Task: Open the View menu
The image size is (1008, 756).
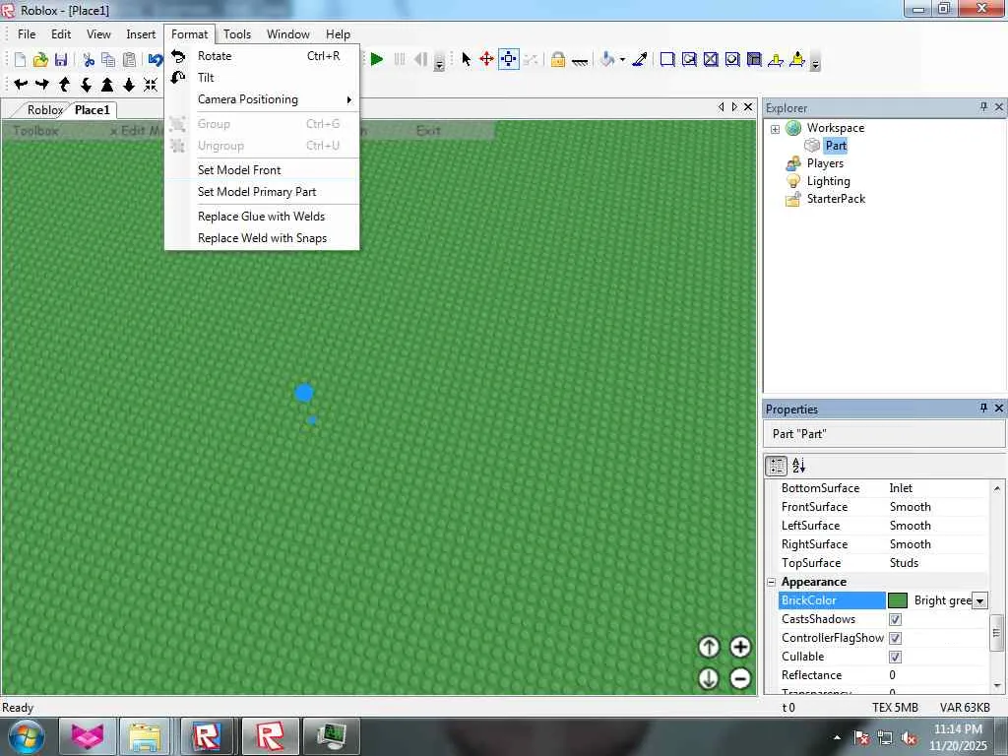Action: (x=98, y=34)
